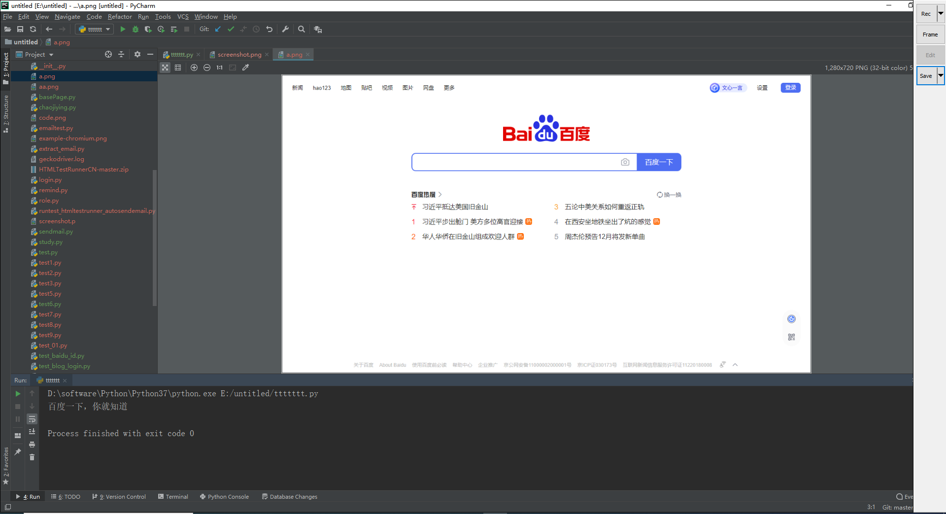The width and height of the screenshot is (946, 514).
Task: Toggle the grid display in image viewer
Action: (178, 68)
